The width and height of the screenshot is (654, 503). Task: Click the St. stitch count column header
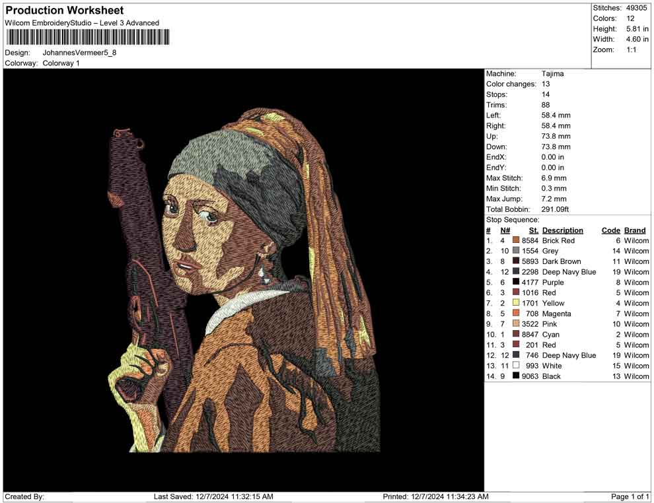pyautogui.click(x=534, y=230)
